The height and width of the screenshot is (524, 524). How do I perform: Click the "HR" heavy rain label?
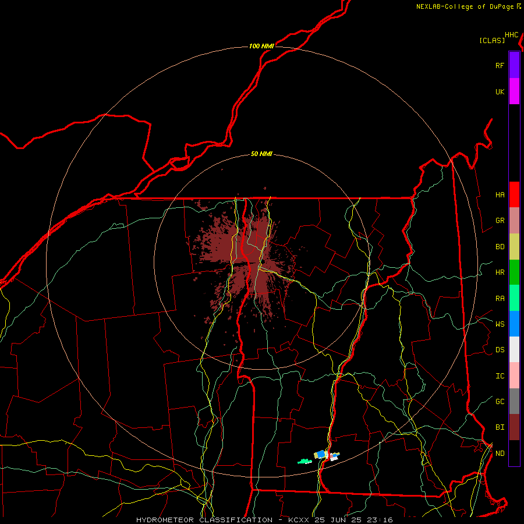(500, 272)
